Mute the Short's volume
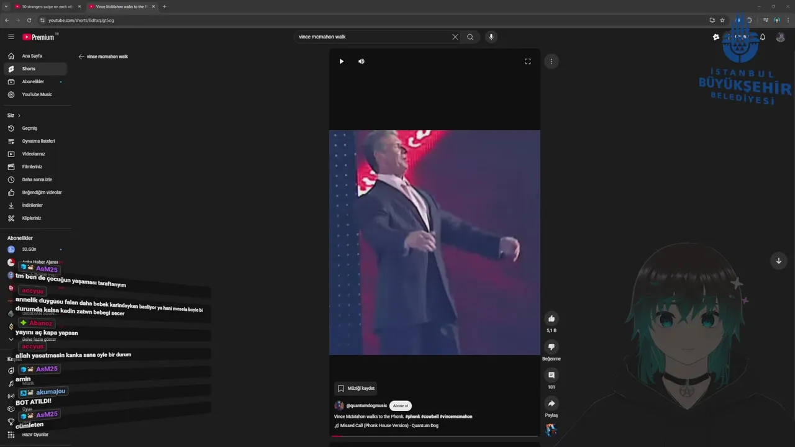This screenshot has width=795, height=447. [361, 61]
